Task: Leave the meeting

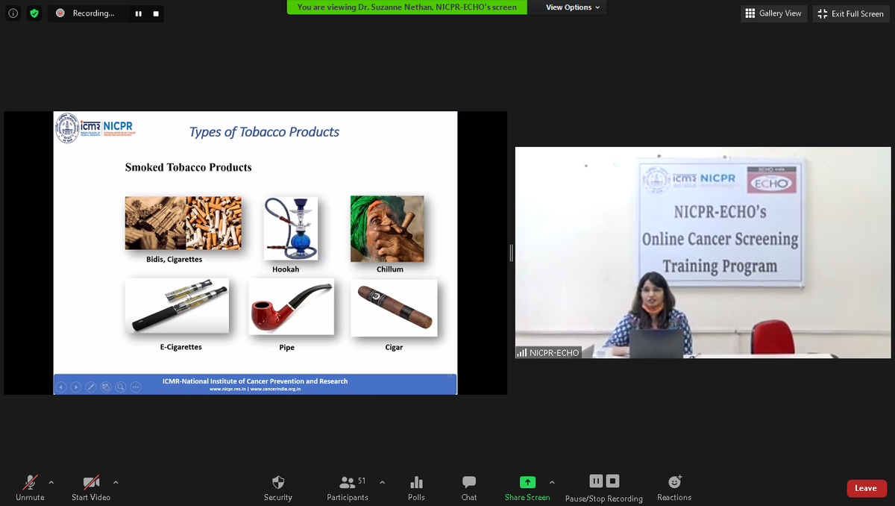Action: pyautogui.click(x=866, y=488)
